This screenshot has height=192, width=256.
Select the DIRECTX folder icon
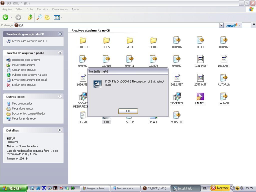tap(83, 40)
